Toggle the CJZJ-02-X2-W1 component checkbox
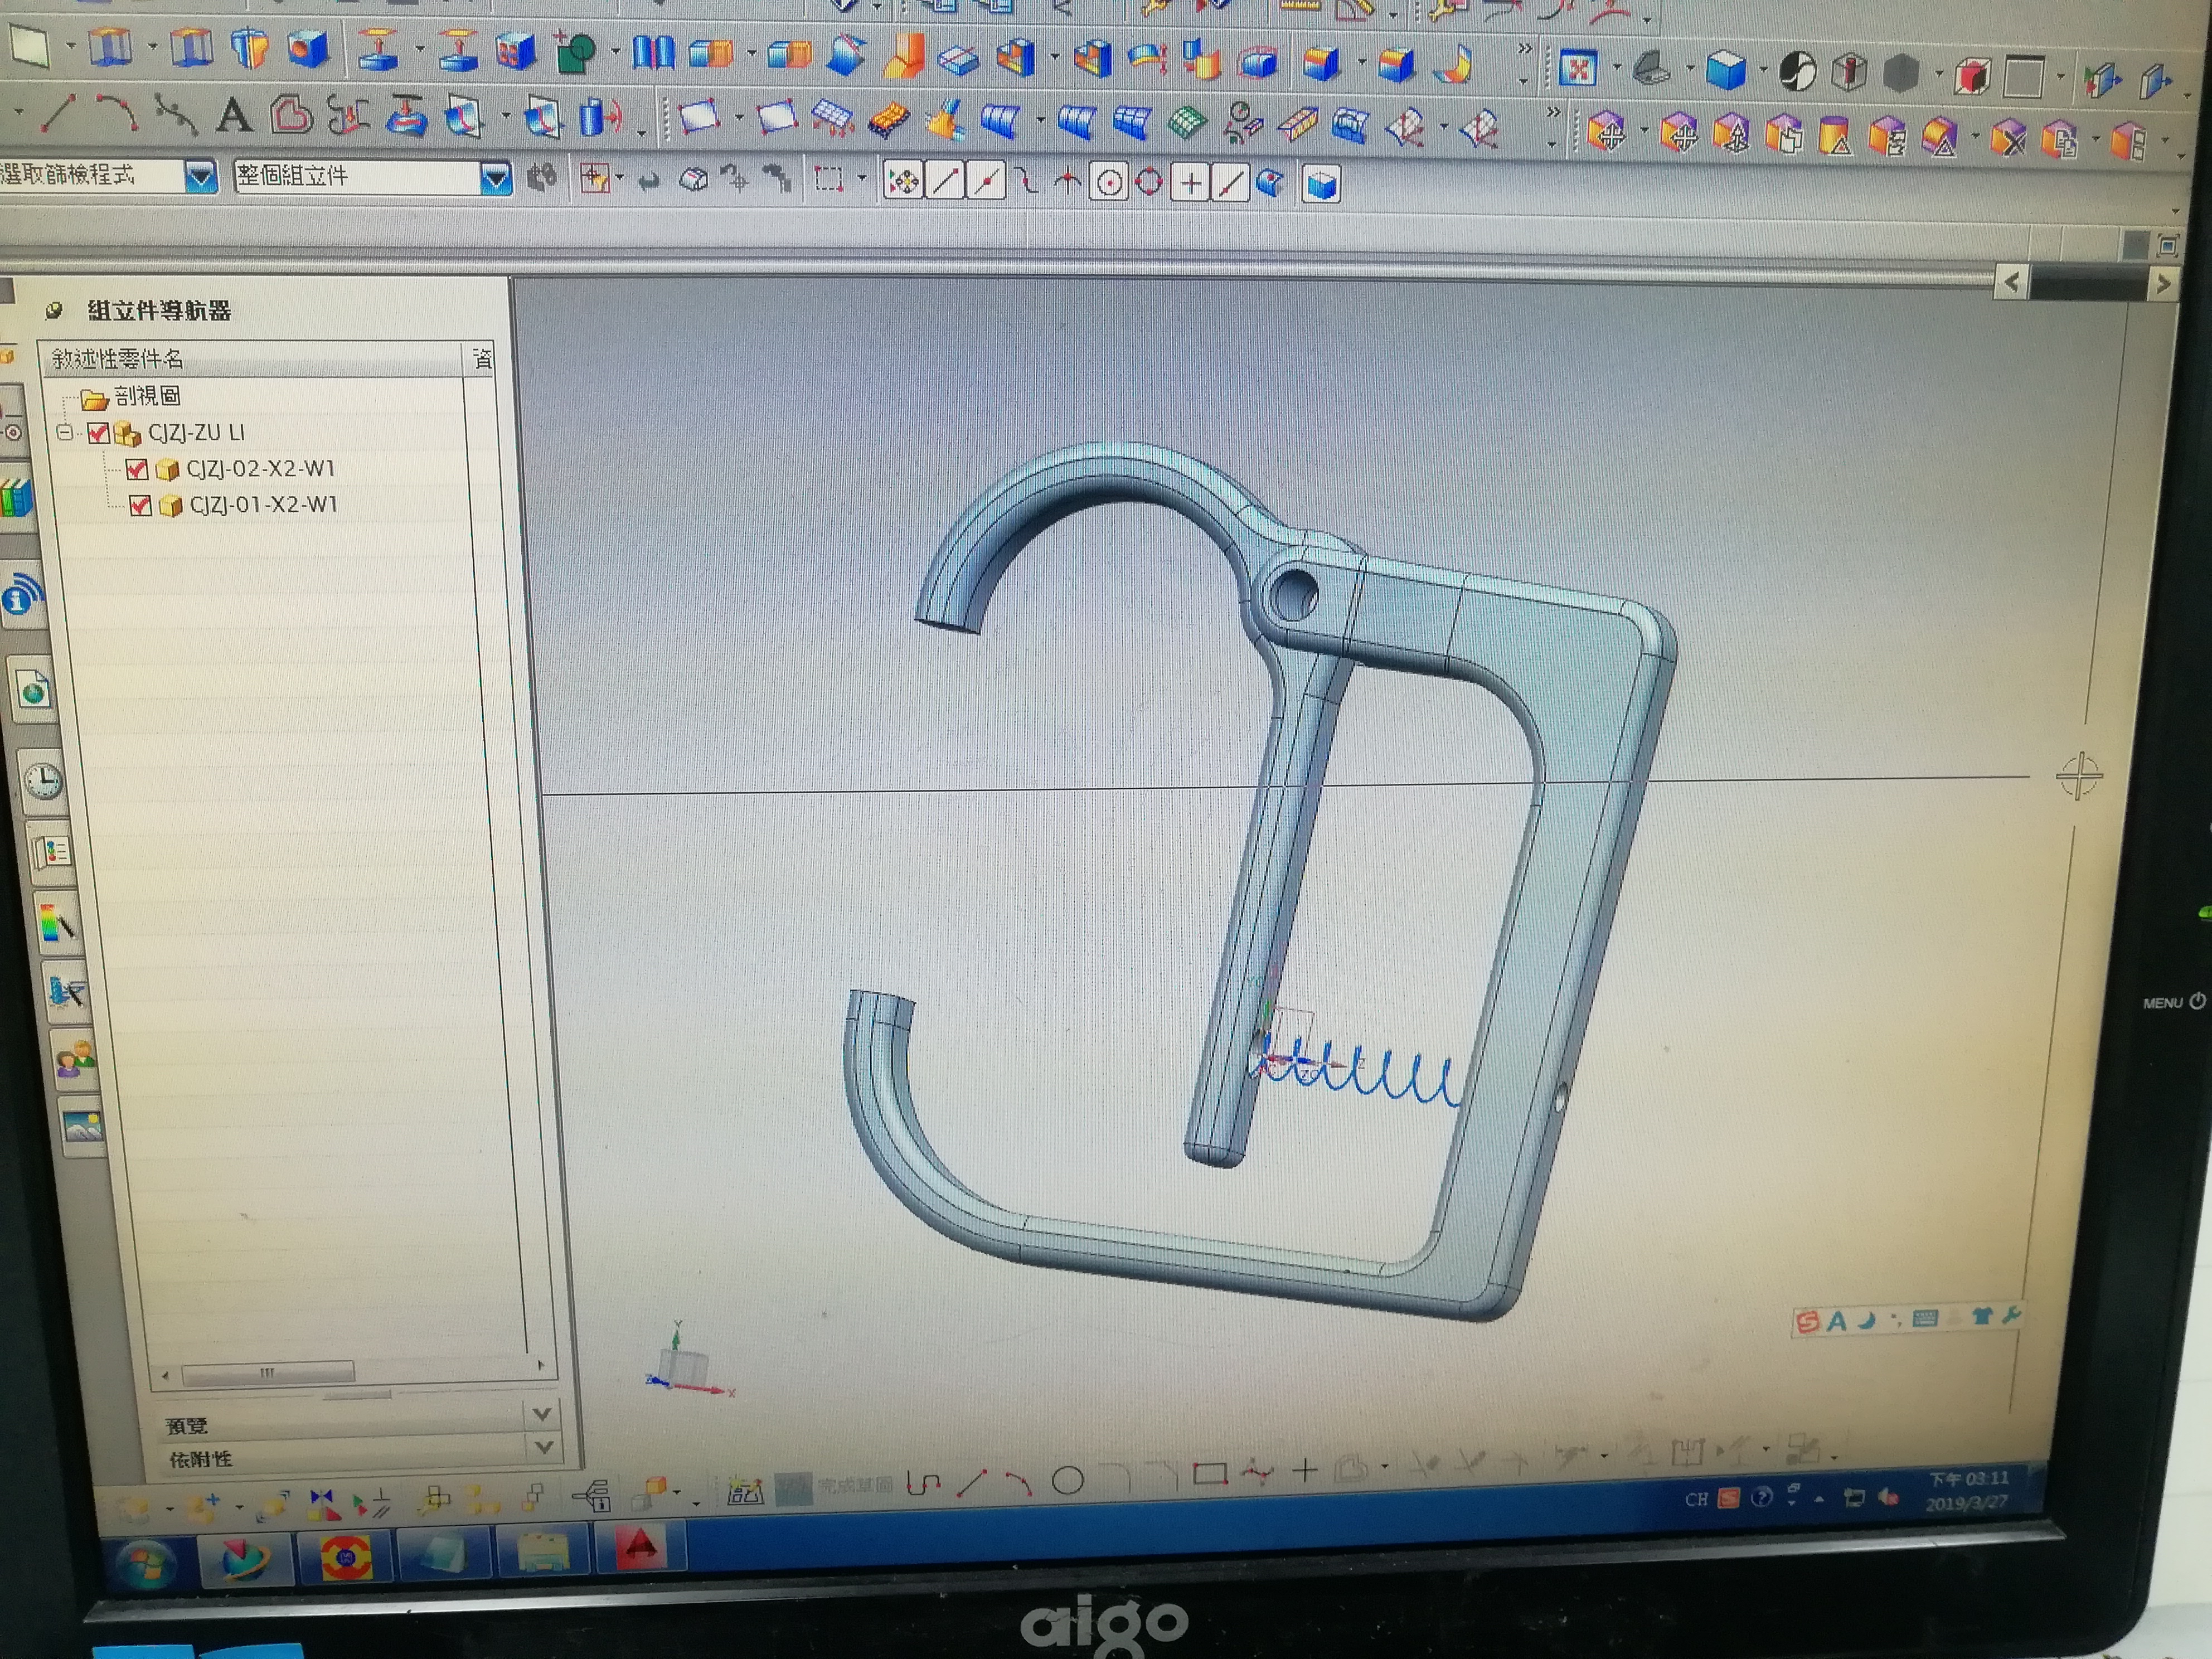Viewport: 2212px width, 1659px height. coord(137,469)
